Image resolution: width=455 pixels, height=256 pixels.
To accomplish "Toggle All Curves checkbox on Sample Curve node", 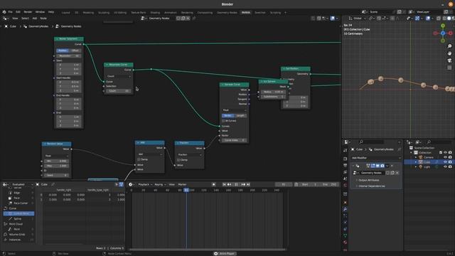I will (x=223, y=121).
